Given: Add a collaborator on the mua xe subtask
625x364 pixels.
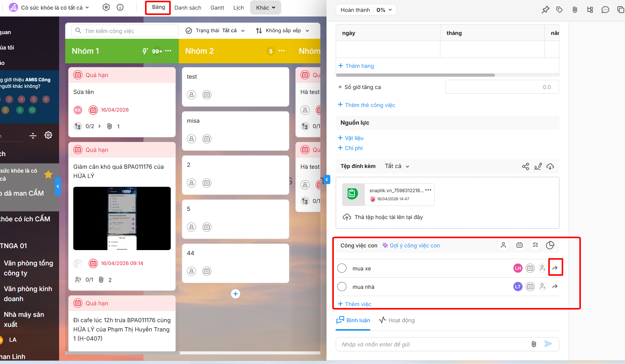Looking at the screenshot, I should pyautogui.click(x=543, y=268).
